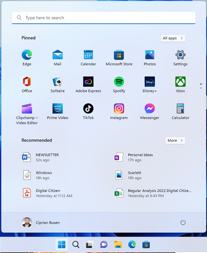This screenshot has width=207, height=253.
Task: Open Task View on the taskbar
Action: 89,245
